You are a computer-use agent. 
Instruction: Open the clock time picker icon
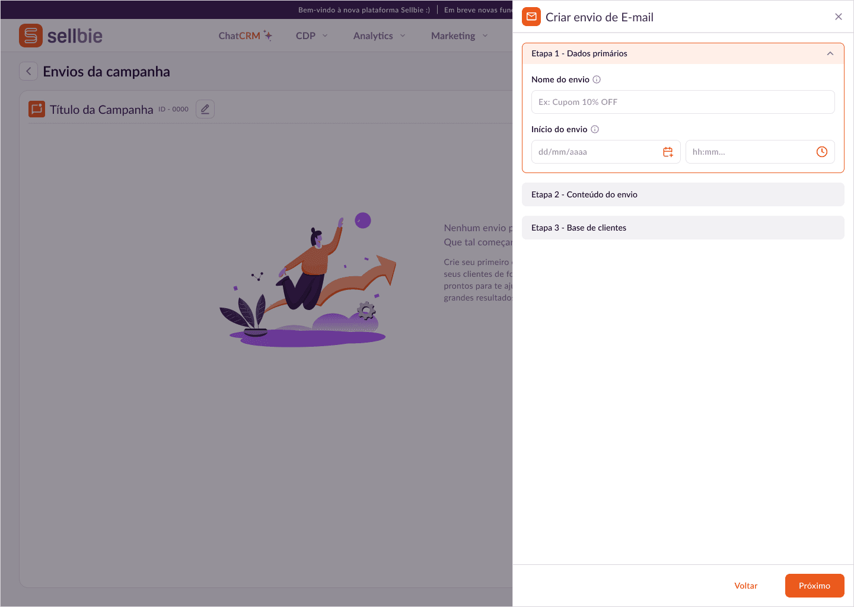click(x=822, y=152)
